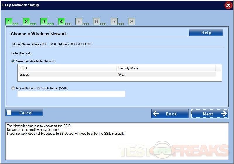
Task: Click the current step 4 indicator
Action: 61,21
